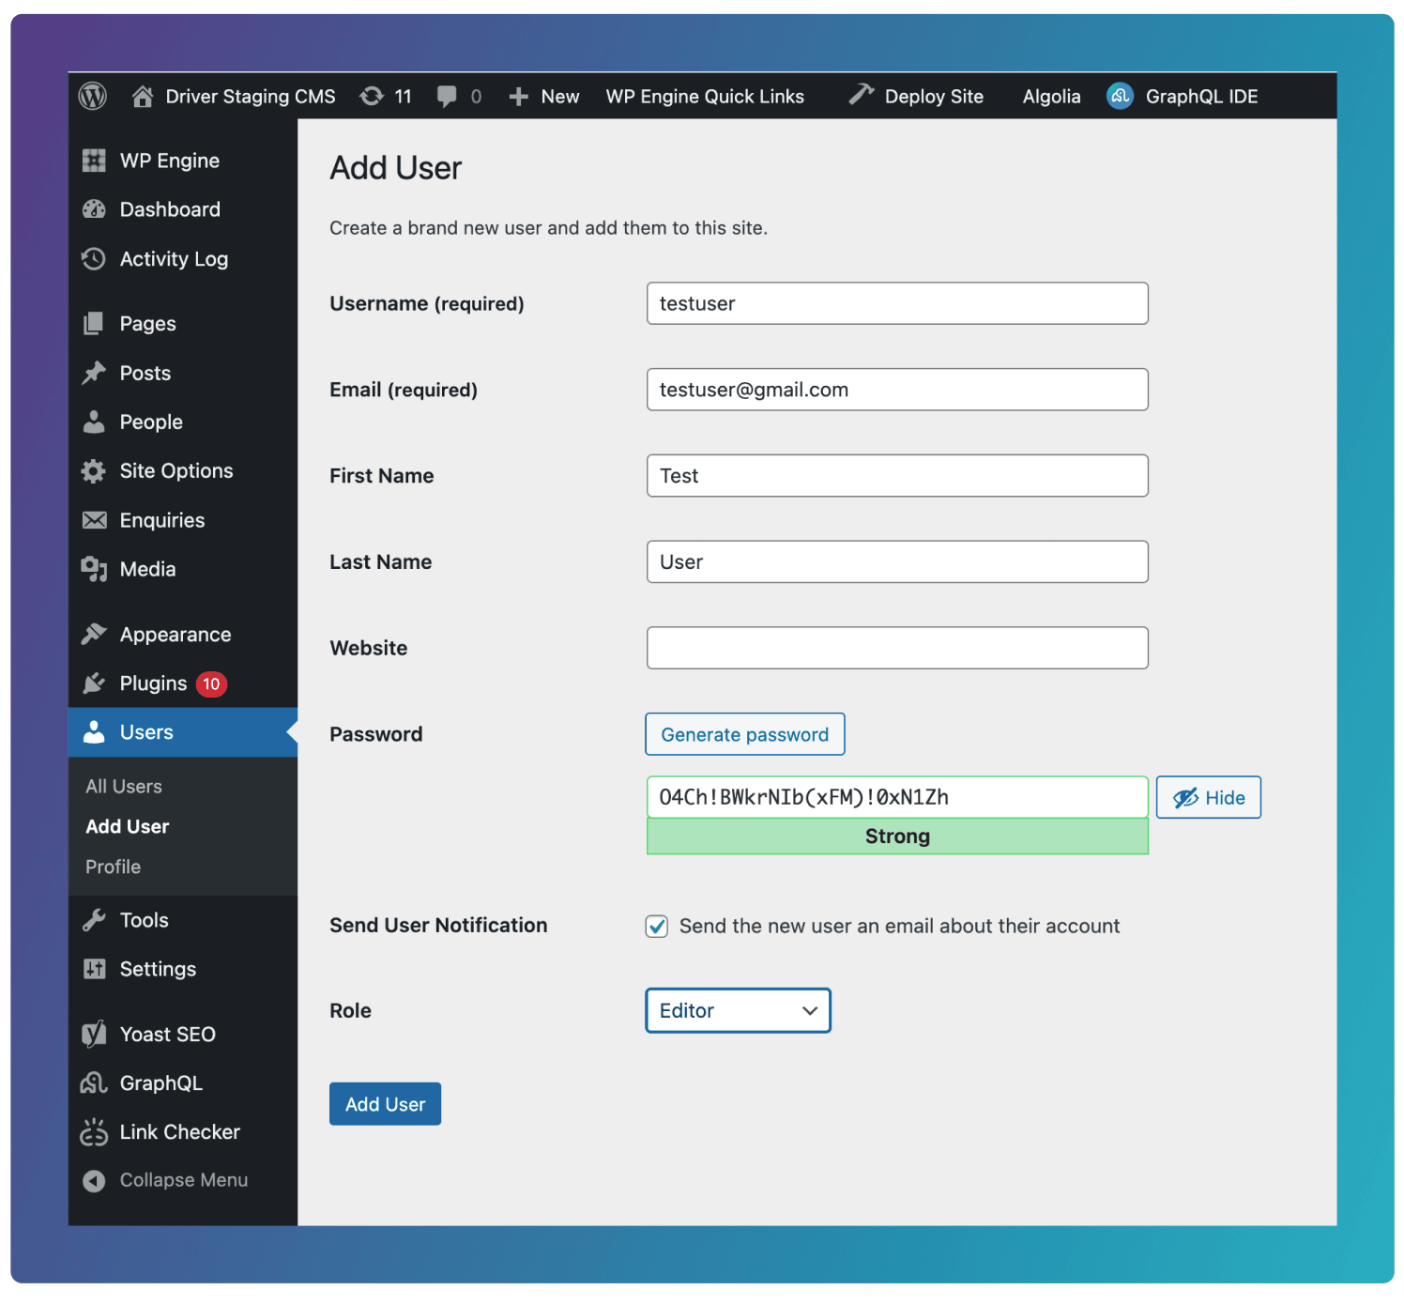Click the Plugins count badge 10
This screenshot has width=1404, height=1305.
tap(212, 684)
